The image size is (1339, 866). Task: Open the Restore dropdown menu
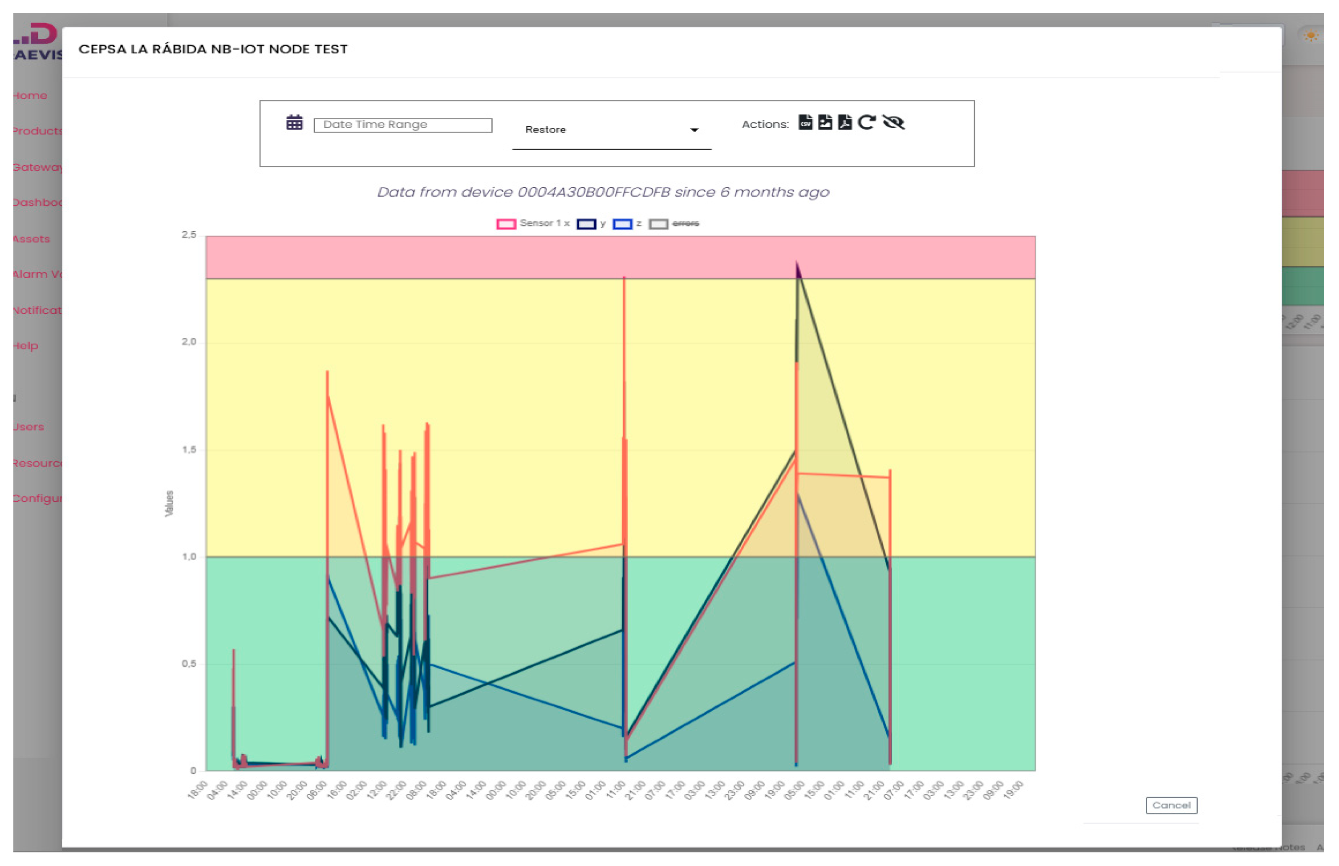[x=611, y=130]
